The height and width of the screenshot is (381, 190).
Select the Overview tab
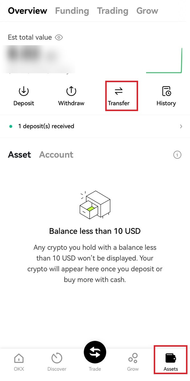coord(27,11)
